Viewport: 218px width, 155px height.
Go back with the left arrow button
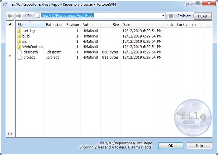point(10,16)
